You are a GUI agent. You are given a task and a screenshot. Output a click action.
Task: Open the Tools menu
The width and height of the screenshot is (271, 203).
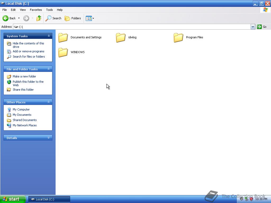(x=49, y=10)
